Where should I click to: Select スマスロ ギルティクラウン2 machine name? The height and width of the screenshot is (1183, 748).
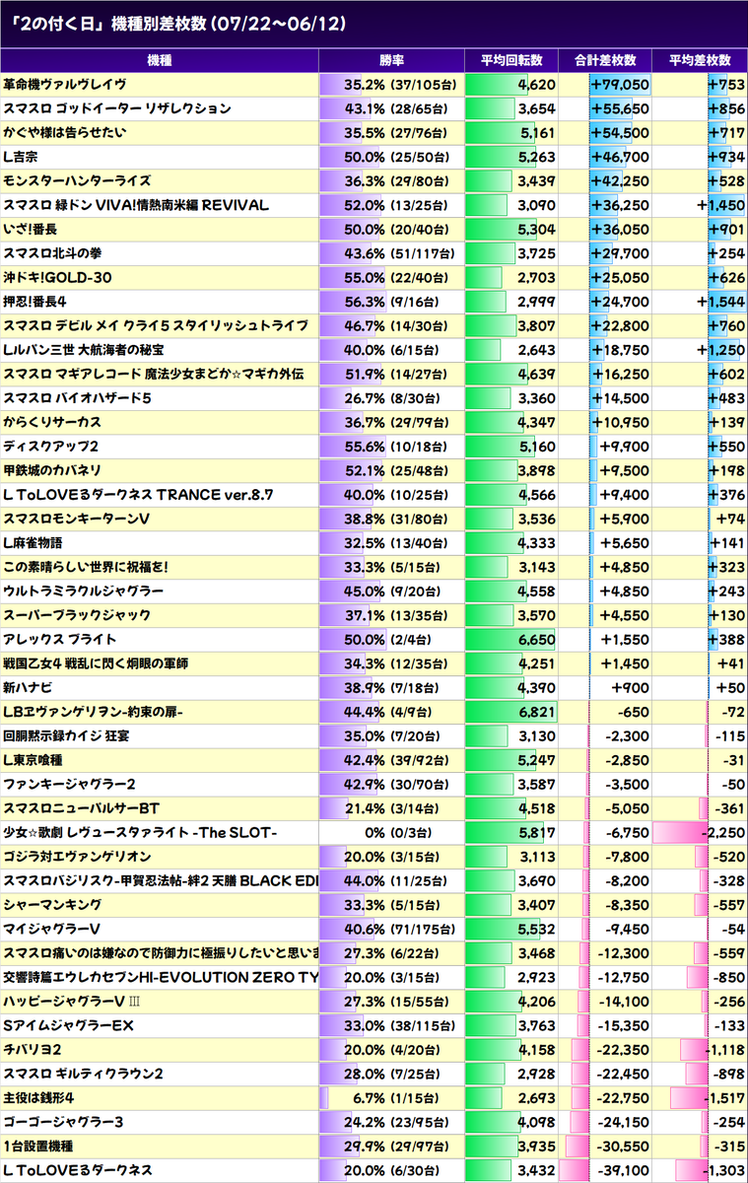click(83, 1075)
